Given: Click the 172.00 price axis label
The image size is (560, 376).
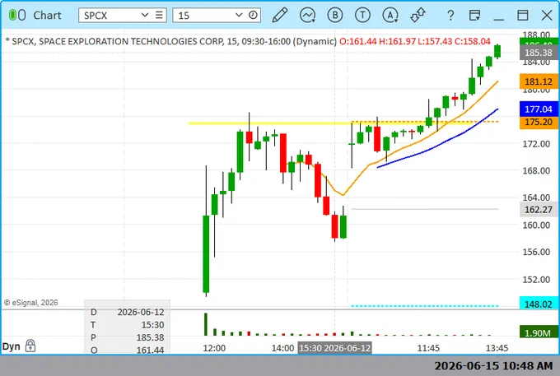Looking at the screenshot, I should tap(536, 144).
